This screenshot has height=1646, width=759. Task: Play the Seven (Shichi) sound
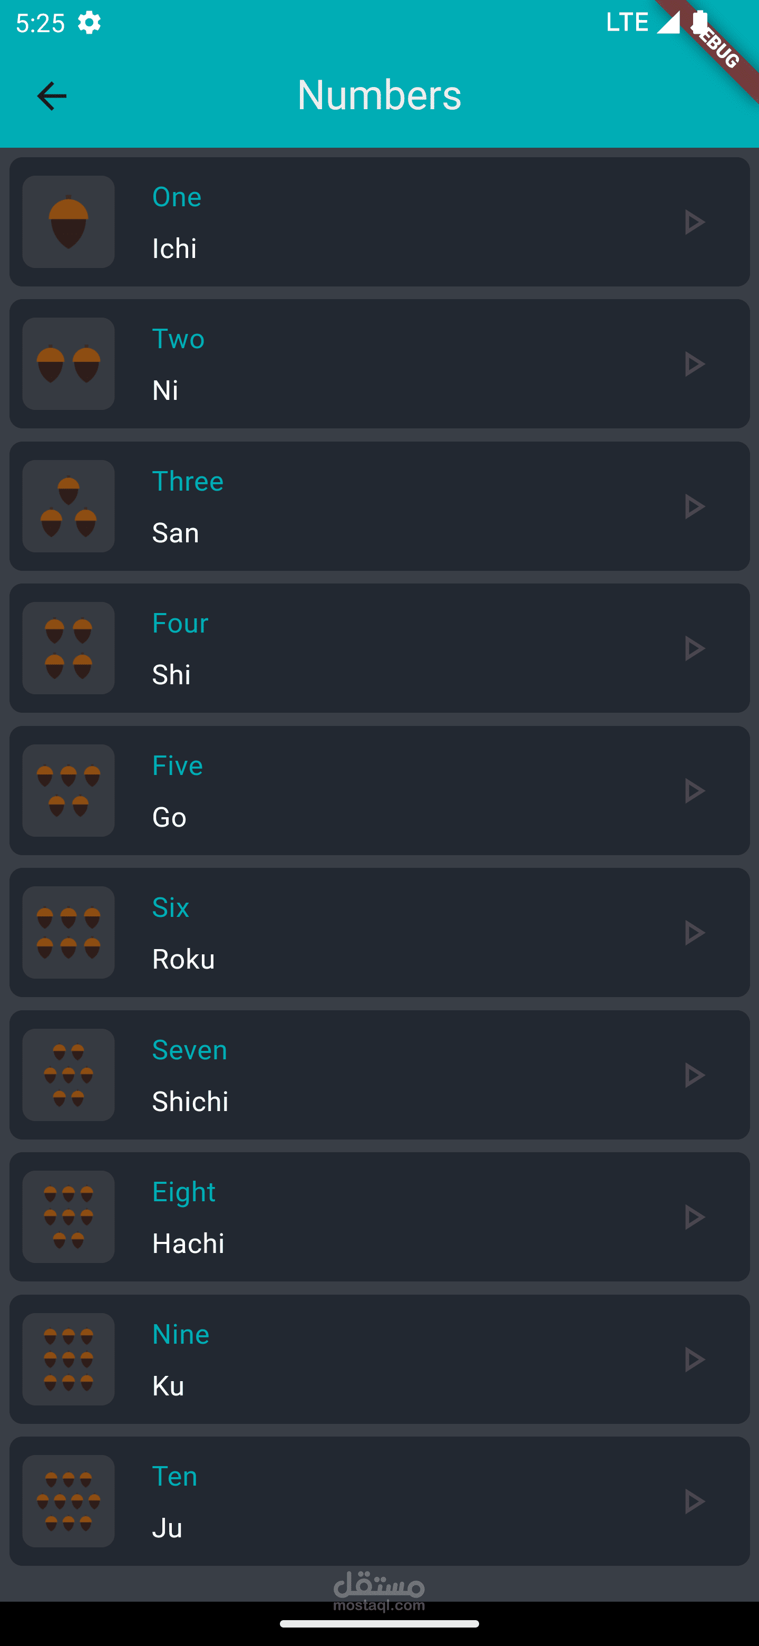point(695,1075)
